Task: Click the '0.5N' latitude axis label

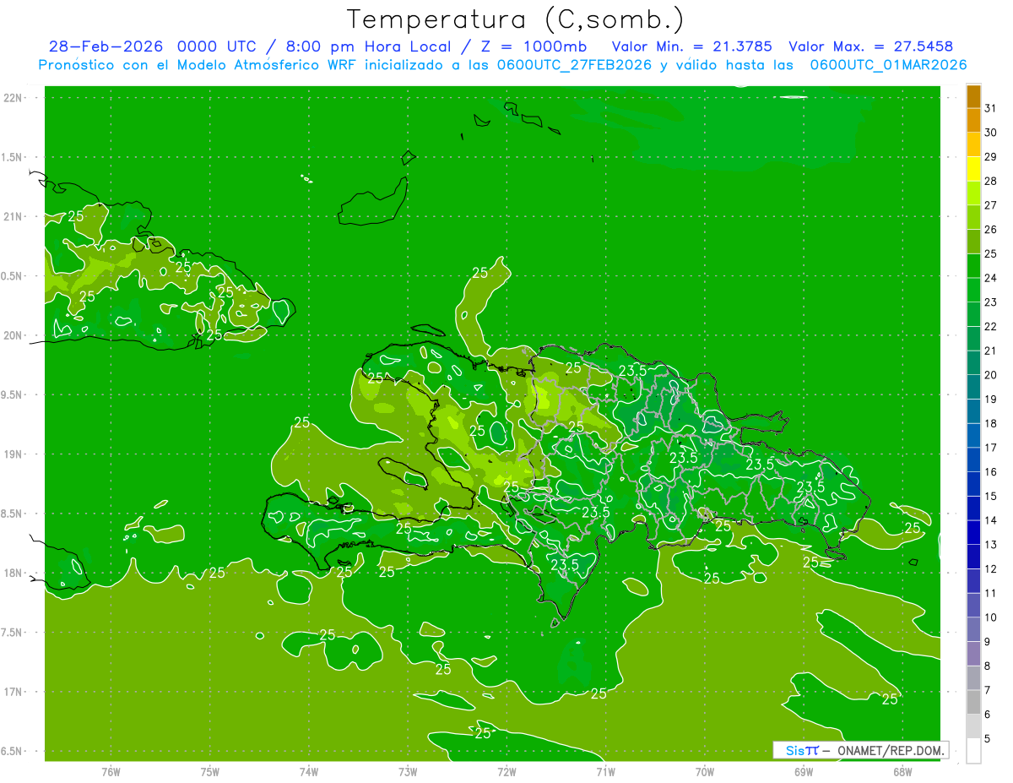Action: pos(13,276)
